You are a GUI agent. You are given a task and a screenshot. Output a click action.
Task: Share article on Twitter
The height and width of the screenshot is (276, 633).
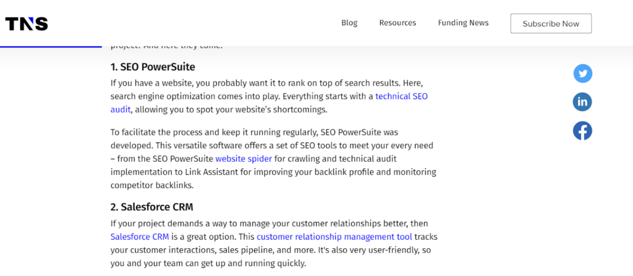click(x=582, y=73)
